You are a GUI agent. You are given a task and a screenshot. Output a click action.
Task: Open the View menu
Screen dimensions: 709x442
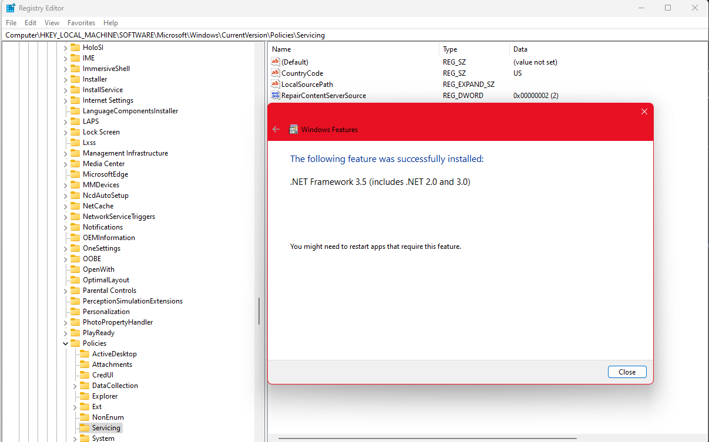tap(52, 22)
